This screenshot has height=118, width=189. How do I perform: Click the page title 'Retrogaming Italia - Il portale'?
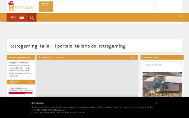[x=67, y=46]
